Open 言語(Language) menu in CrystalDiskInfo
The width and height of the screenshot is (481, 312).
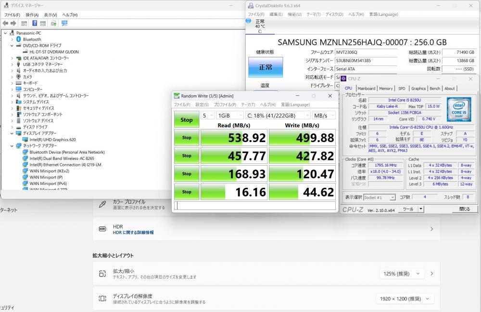click(x=383, y=14)
